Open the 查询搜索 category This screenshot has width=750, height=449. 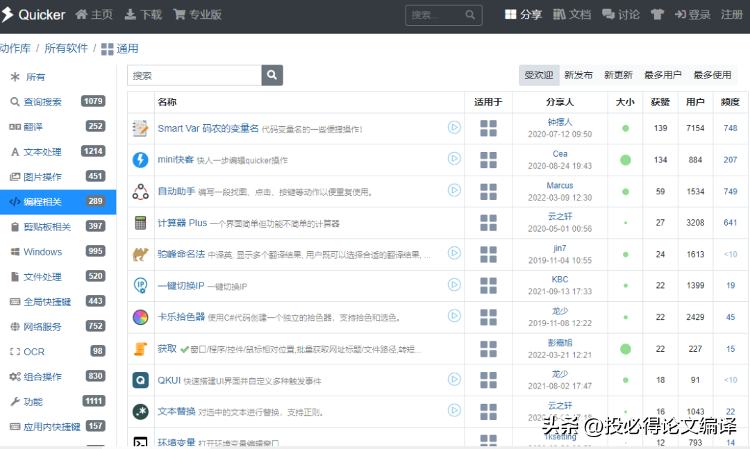(58, 102)
